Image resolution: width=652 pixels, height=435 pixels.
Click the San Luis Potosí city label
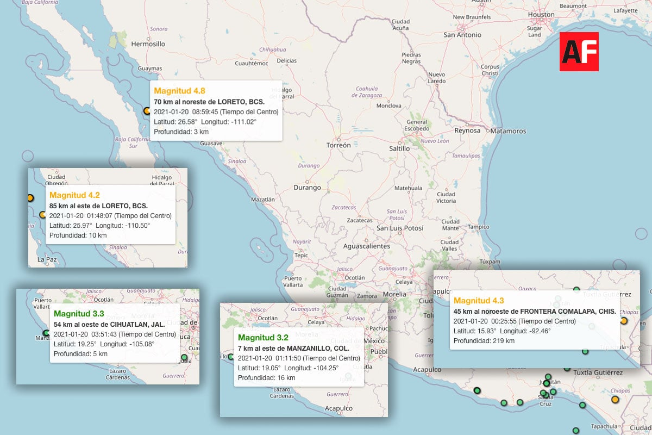pyautogui.click(x=400, y=228)
